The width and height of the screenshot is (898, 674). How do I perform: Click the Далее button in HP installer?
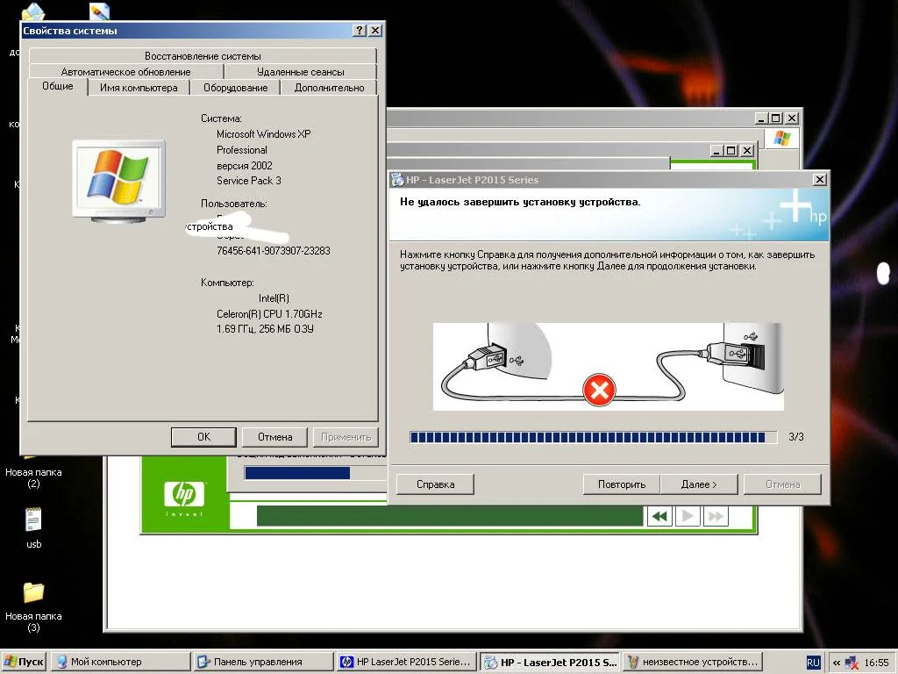[699, 484]
